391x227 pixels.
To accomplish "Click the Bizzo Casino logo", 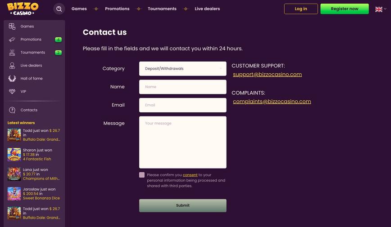I will pos(23,9).
